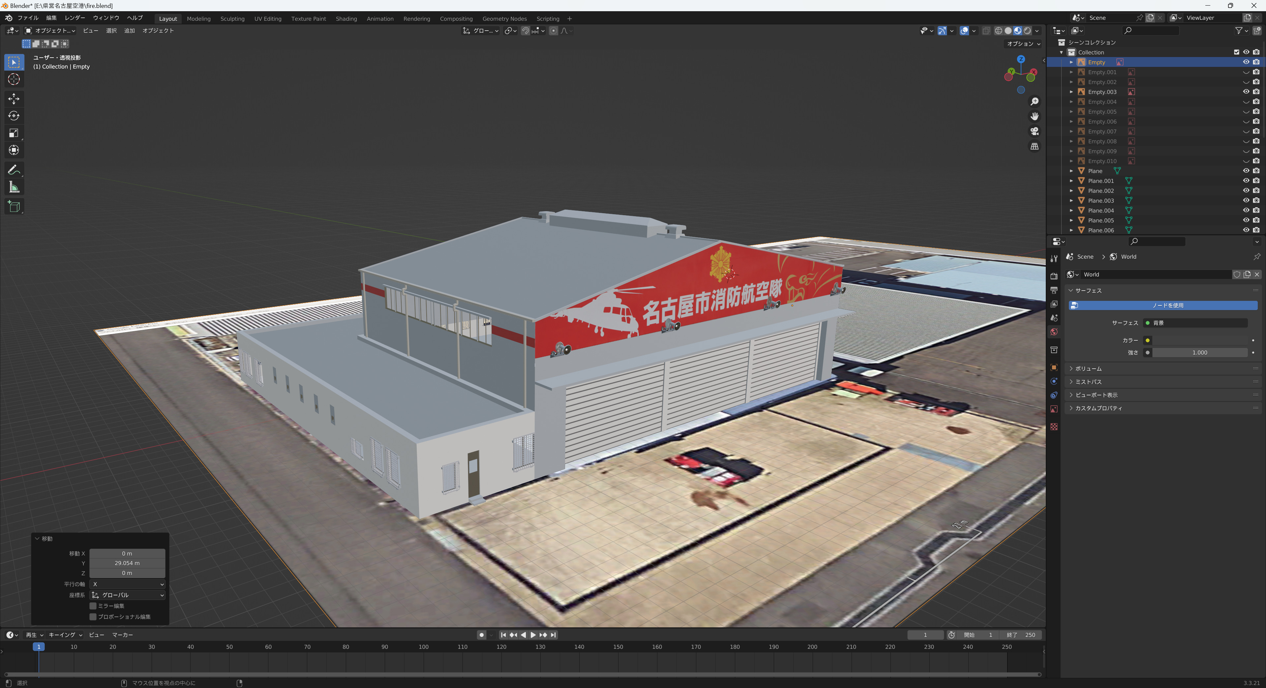Open the Texture properties tab
The height and width of the screenshot is (688, 1266).
click(1054, 427)
